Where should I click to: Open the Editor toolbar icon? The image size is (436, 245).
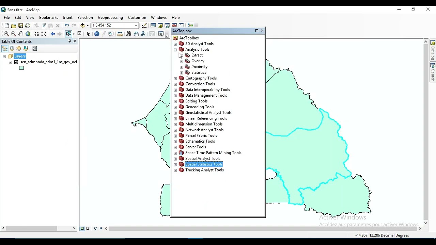click(144, 26)
